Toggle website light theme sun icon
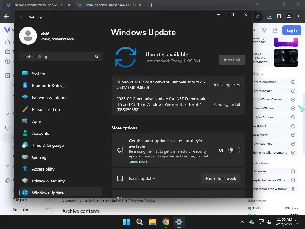Image resolution: width=305 pixels, height=229 pixels. click(x=264, y=30)
